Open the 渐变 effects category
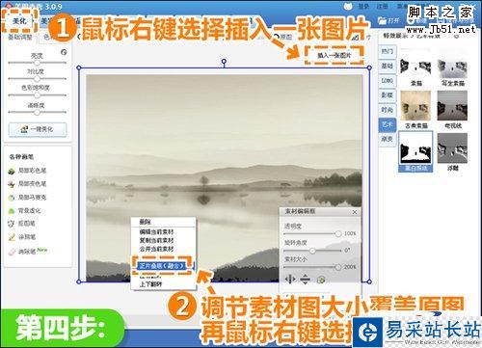Screen dimensions: 482x348 (388, 139)
